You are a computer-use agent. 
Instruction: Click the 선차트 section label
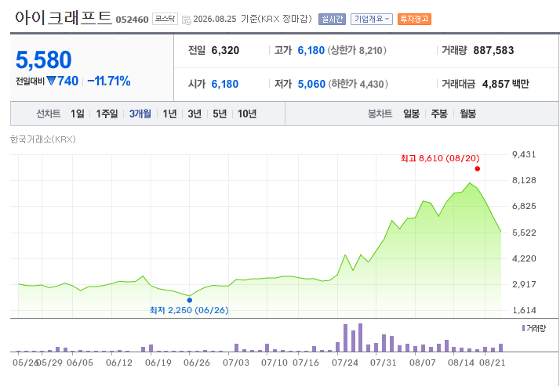coord(48,114)
